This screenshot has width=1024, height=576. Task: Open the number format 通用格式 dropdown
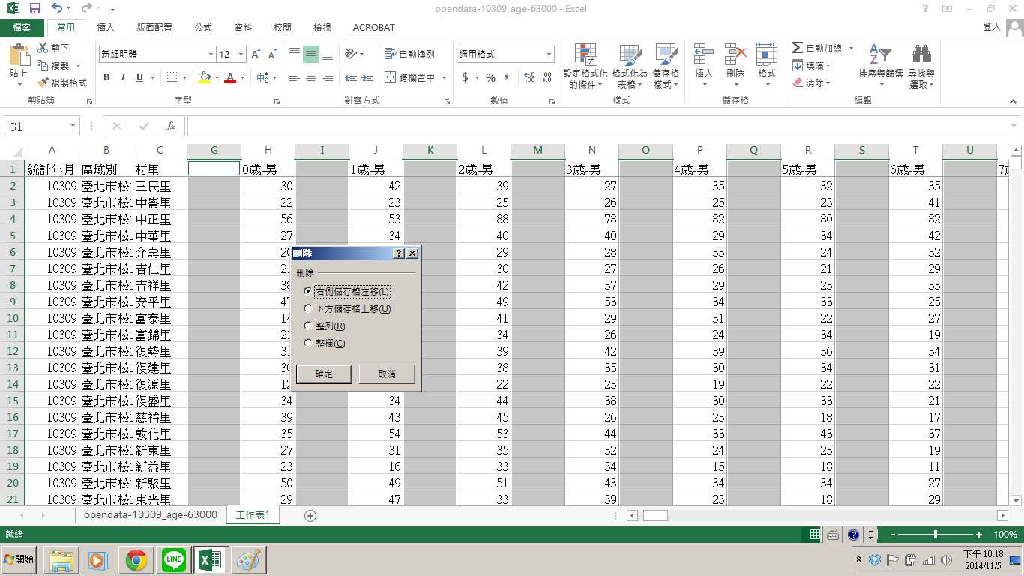click(x=549, y=55)
